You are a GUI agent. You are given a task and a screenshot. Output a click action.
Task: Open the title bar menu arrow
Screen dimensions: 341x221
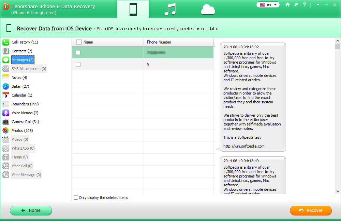[x=318, y=4]
